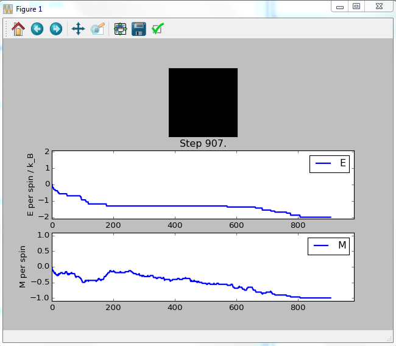This screenshot has height=346, width=396.
Task: Close the Figure 1 window
Action: (x=379, y=6)
